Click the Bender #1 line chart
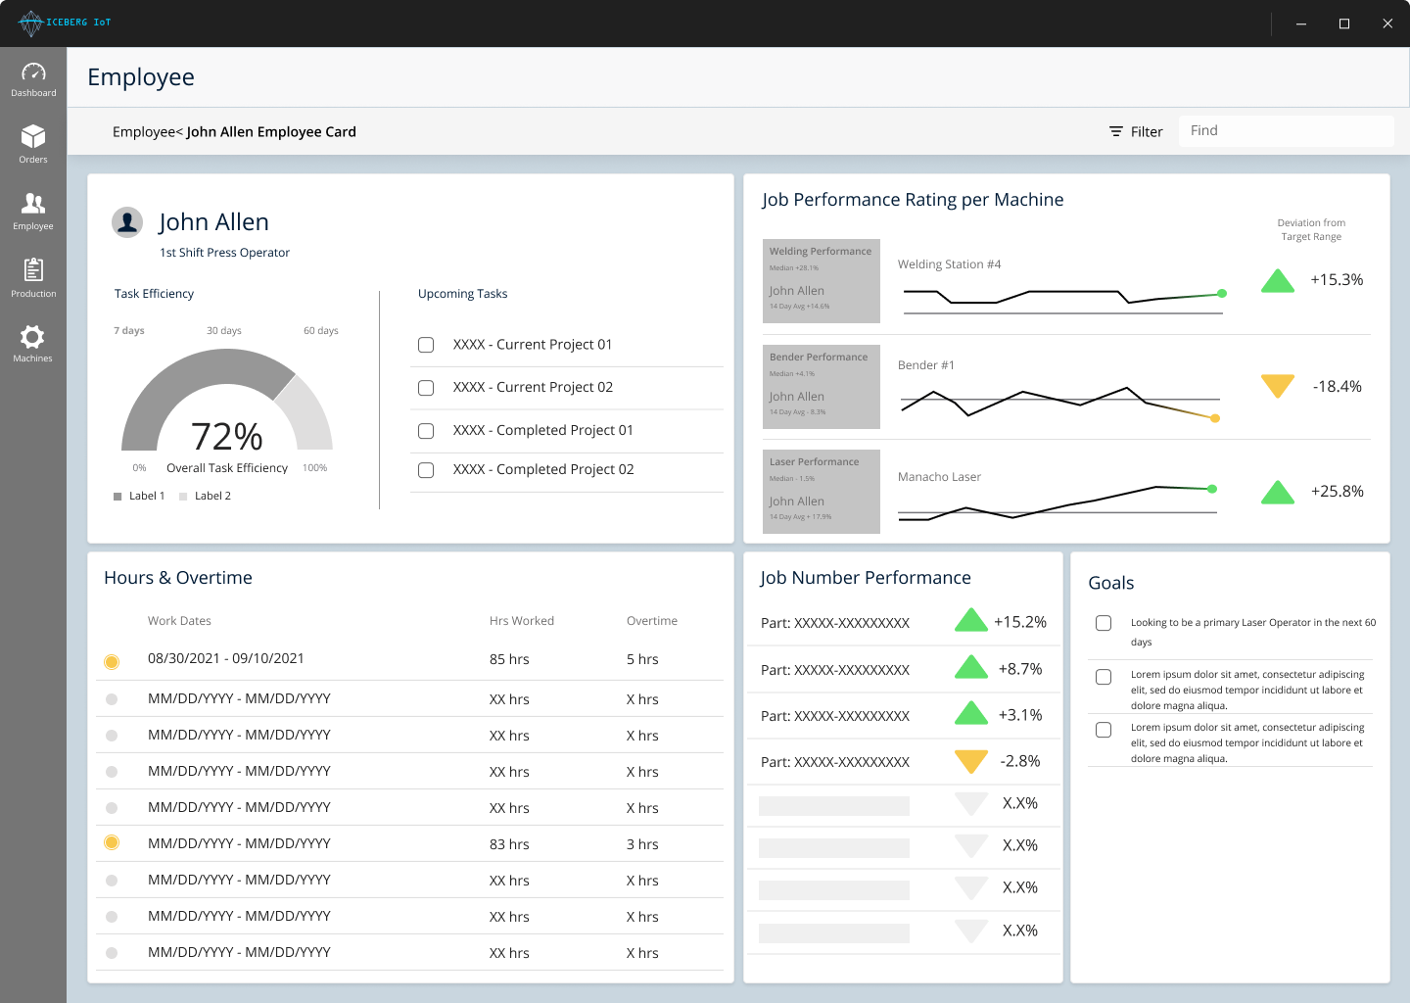The image size is (1410, 1003). click(1060, 402)
